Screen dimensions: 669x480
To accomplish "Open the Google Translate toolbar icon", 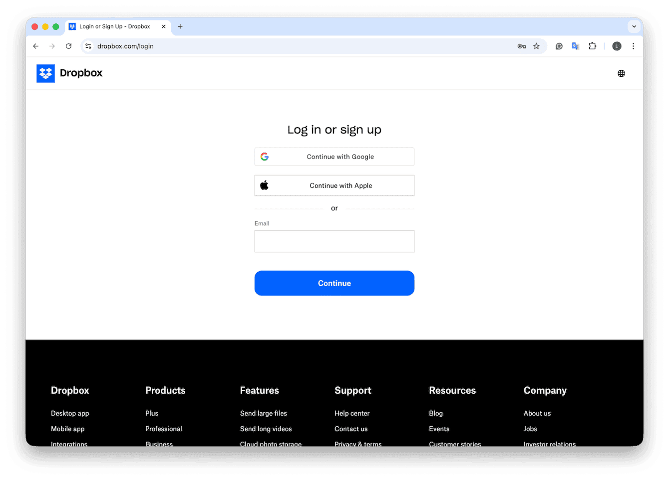I will pos(575,46).
